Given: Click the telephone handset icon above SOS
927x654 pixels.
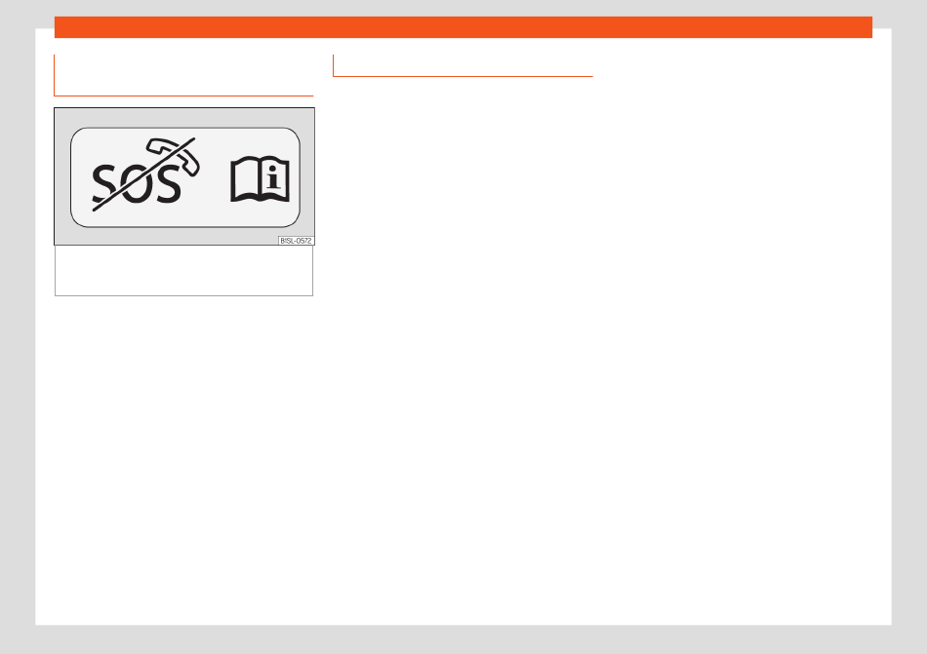Looking at the screenshot, I should point(174,156).
